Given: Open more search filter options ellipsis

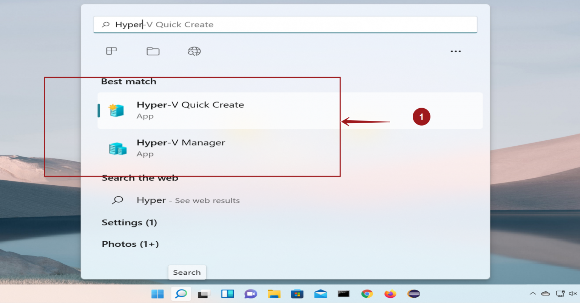Looking at the screenshot, I should (455, 51).
